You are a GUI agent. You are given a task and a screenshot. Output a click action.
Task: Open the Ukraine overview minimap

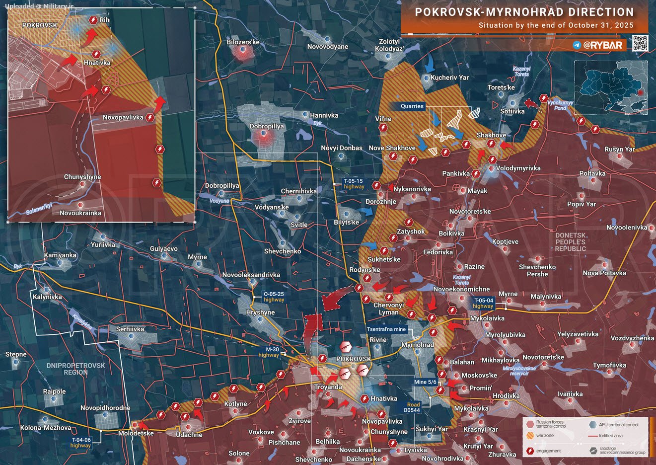611,87
